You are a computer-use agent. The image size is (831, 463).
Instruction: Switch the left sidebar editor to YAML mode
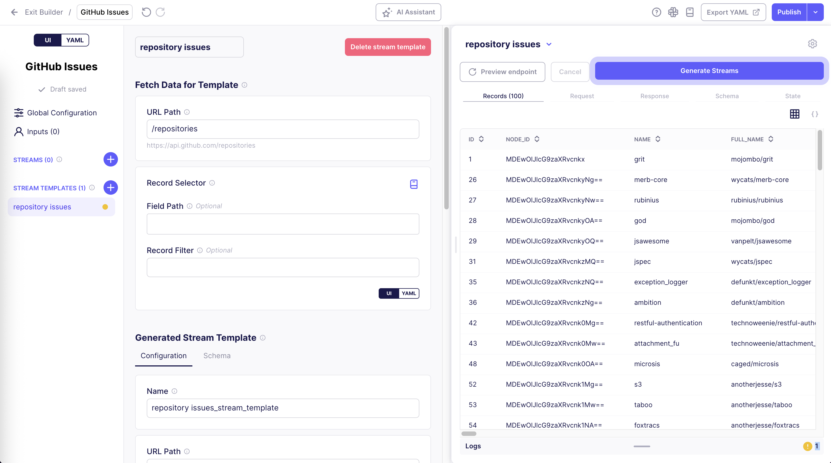74,40
